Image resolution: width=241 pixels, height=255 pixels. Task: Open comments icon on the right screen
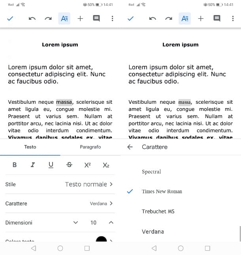[x=217, y=18]
